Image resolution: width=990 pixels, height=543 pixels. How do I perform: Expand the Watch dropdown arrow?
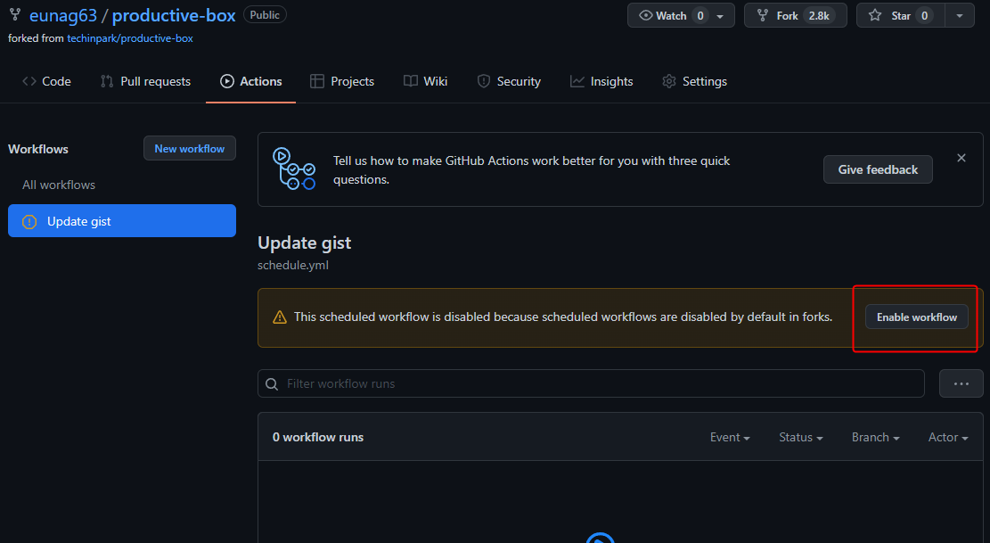point(720,16)
